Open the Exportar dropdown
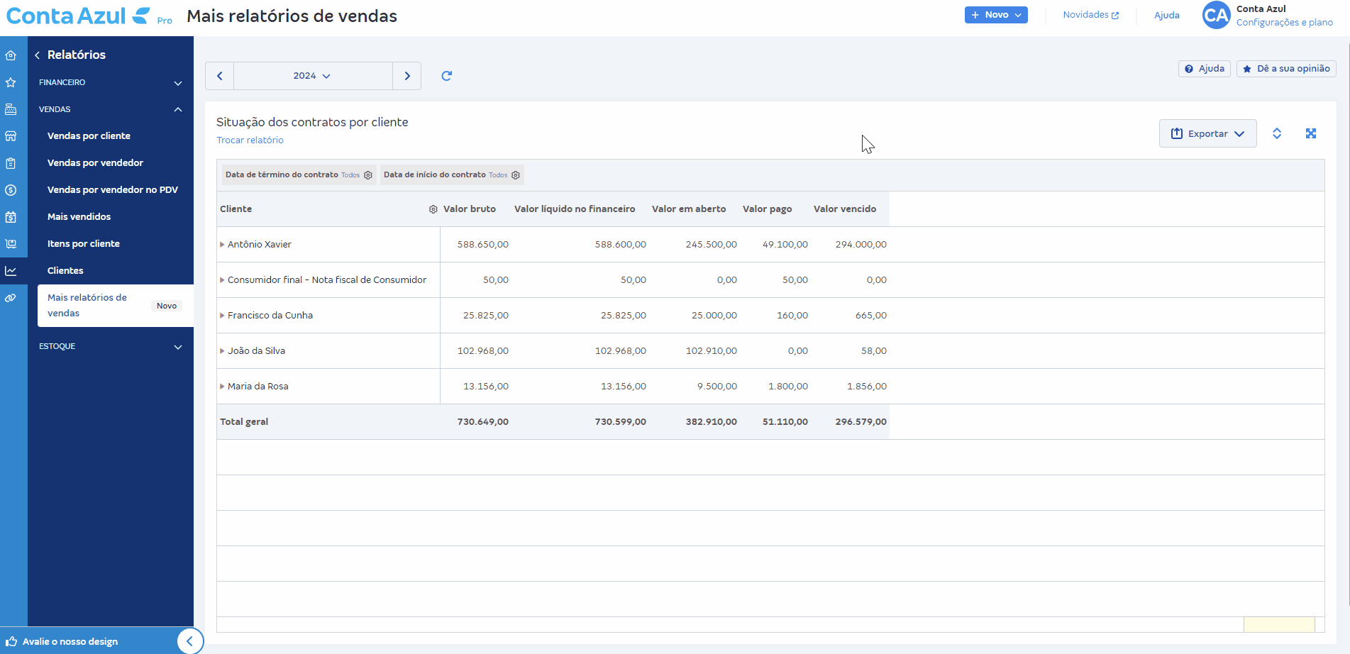The image size is (1350, 654). 1207,133
